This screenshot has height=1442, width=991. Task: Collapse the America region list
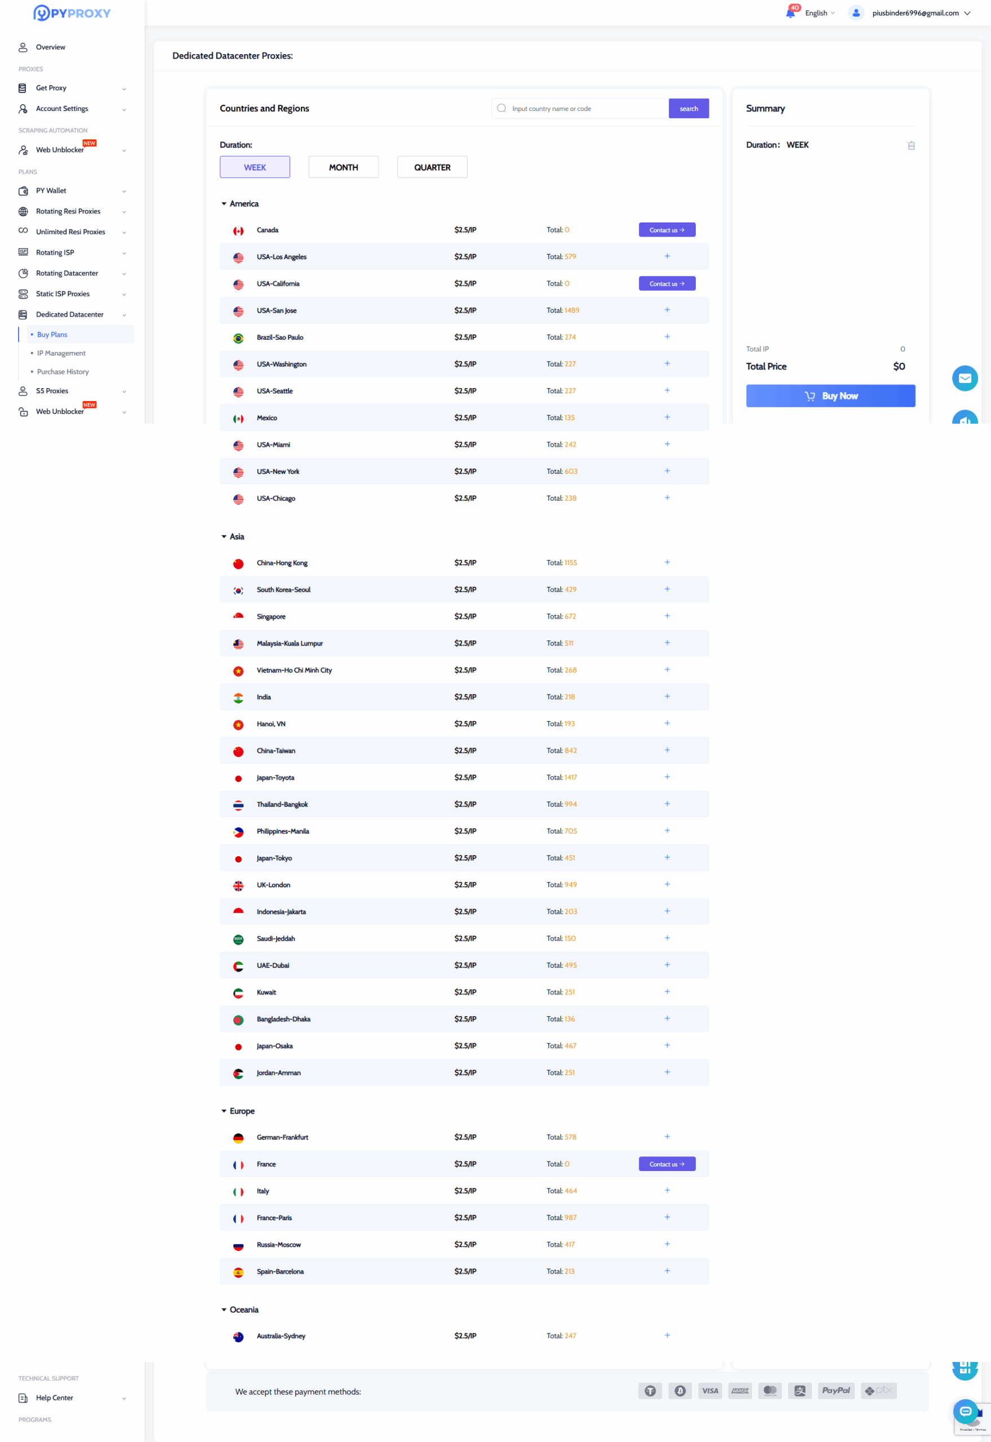tap(224, 203)
